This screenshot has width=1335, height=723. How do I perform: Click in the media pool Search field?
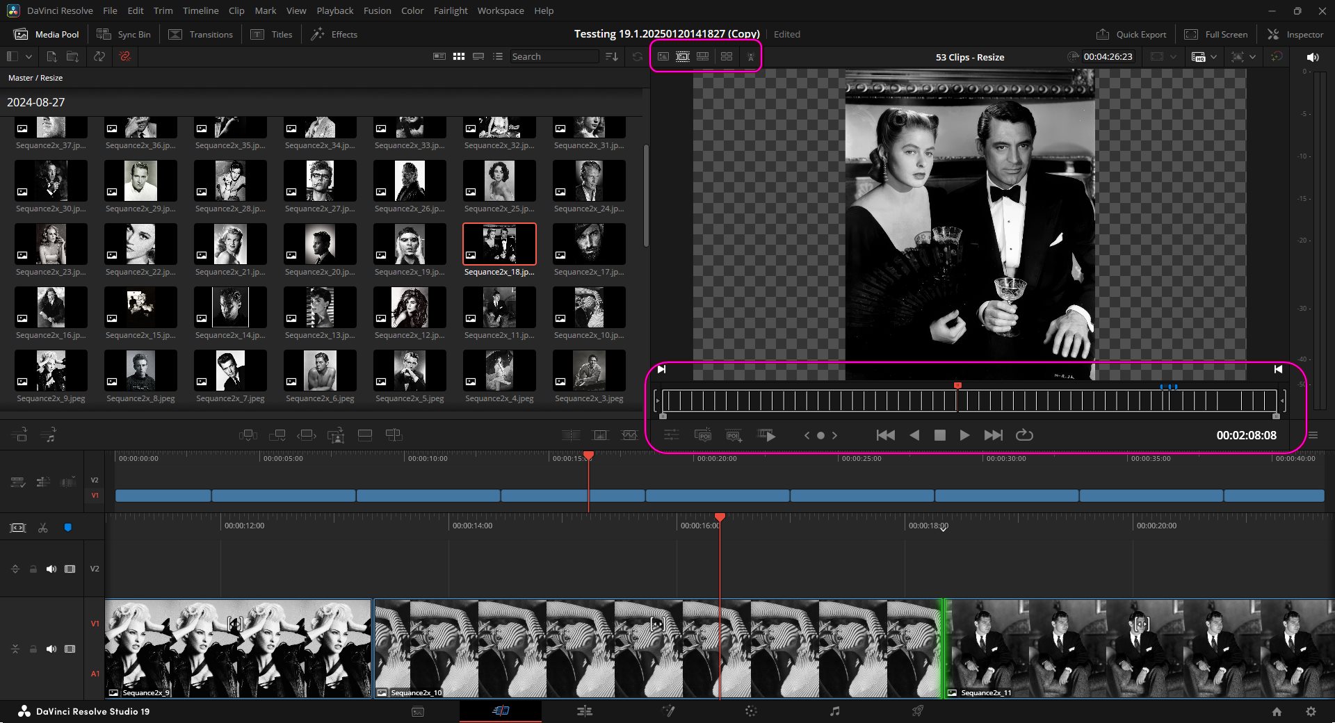(x=554, y=56)
